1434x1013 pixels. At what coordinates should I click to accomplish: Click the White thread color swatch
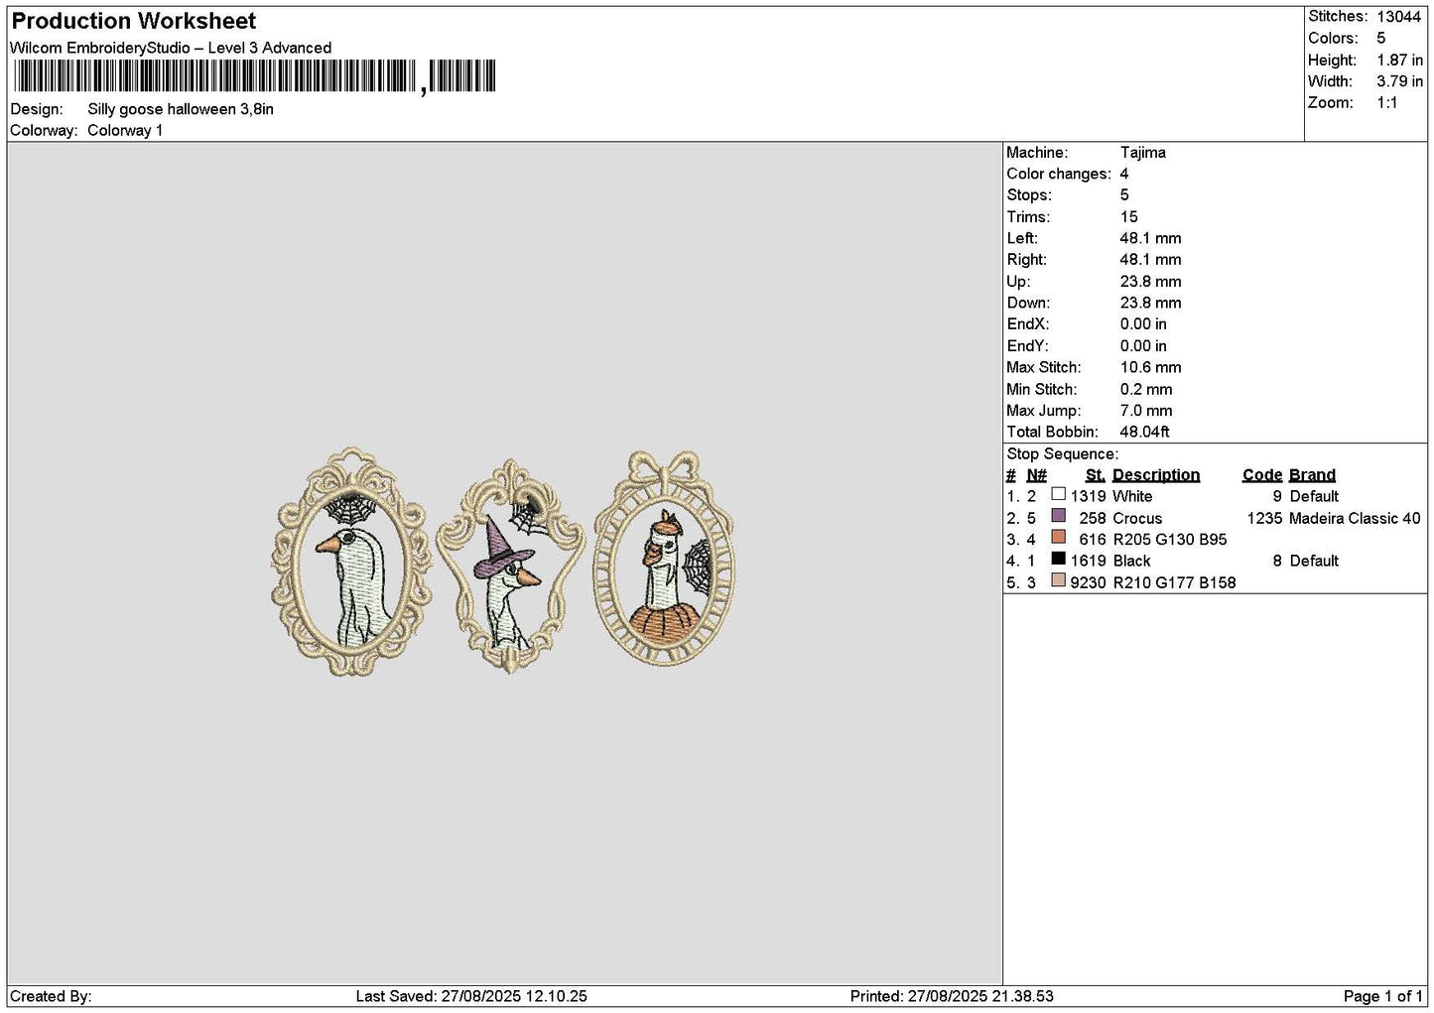pyautogui.click(x=1058, y=494)
